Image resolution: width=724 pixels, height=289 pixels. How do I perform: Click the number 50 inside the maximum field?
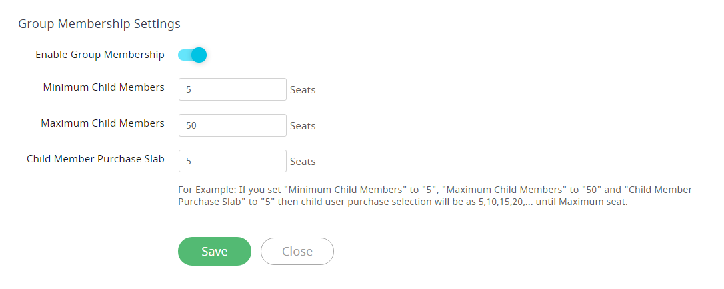pyautogui.click(x=191, y=125)
